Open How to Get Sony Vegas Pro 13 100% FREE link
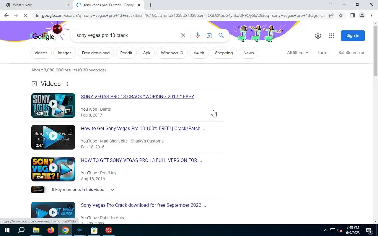 (x=143, y=129)
